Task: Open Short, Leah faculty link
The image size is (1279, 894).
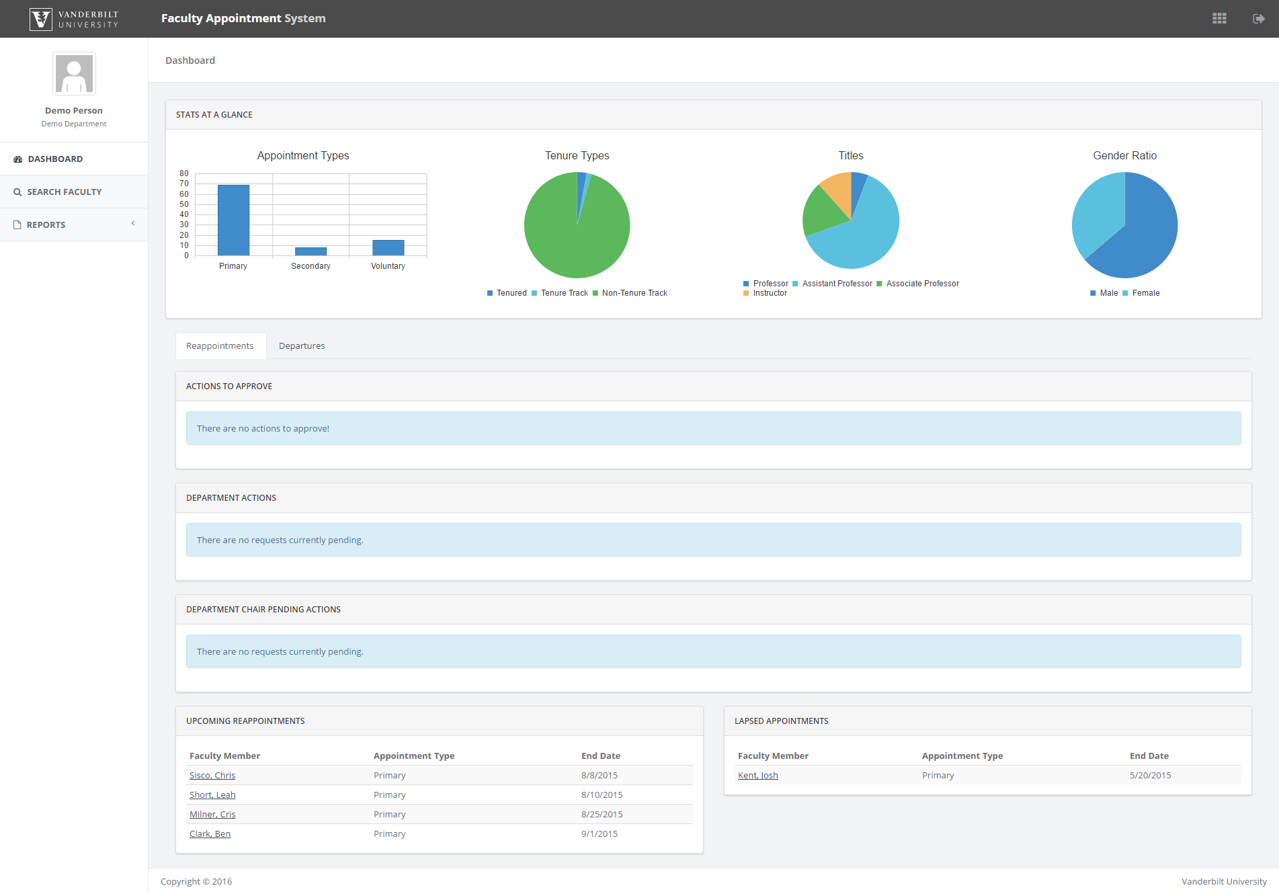Action: click(212, 795)
